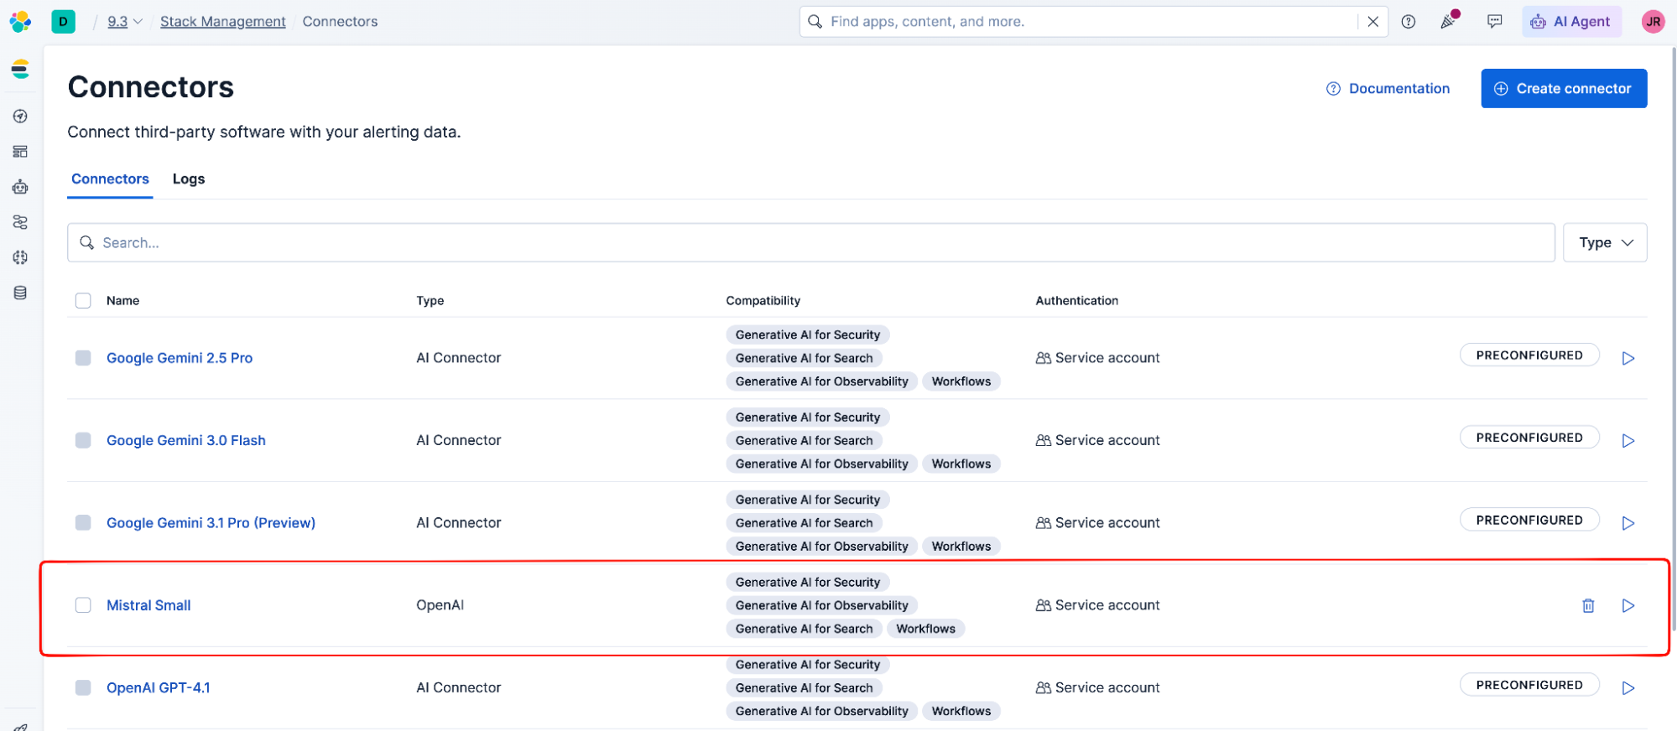
Task: Click Generative AI for Security in Gemini 2.5 Pro row
Action: [x=808, y=334]
